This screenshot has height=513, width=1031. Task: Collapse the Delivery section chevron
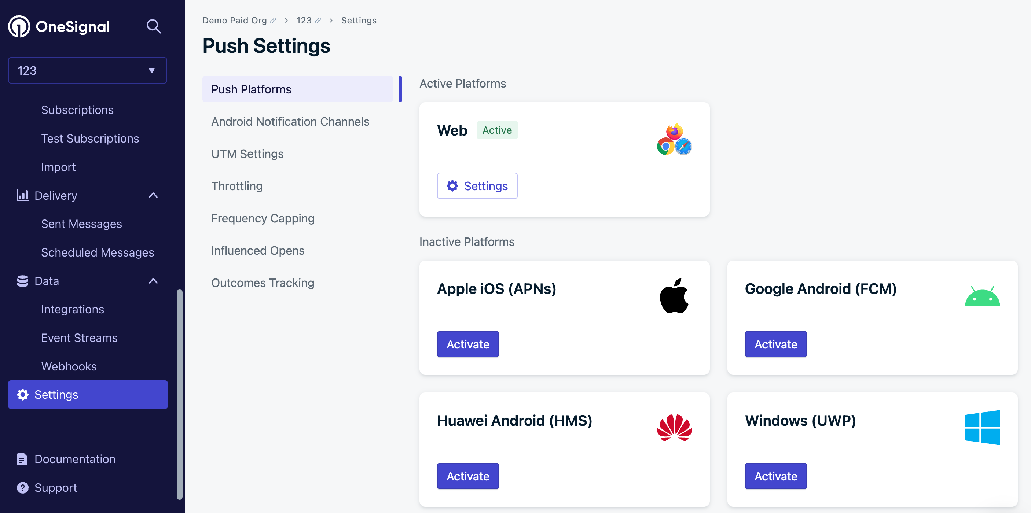153,195
